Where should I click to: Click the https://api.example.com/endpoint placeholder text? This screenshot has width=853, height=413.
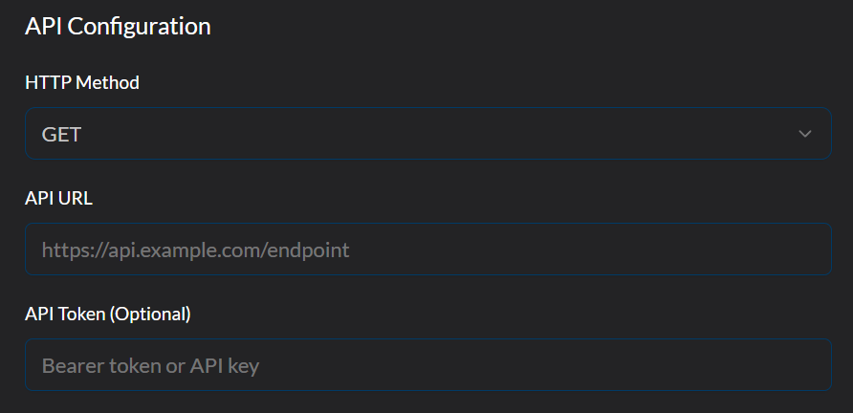click(195, 250)
